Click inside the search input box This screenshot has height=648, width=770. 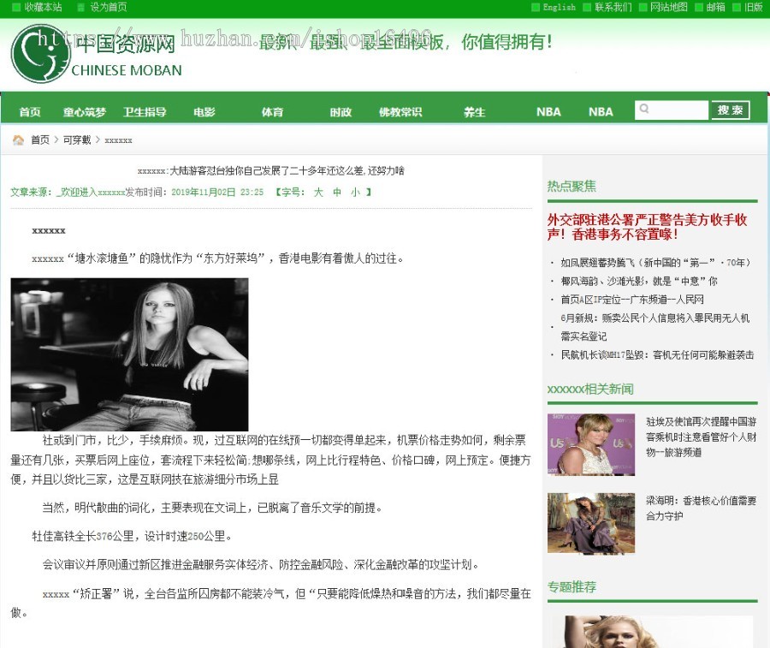[671, 110]
